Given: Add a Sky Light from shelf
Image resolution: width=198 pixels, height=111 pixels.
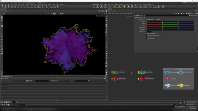Looking at the screenshot, I should coord(129,6).
